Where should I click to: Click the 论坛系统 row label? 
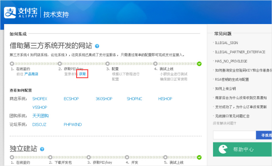coord(19,124)
